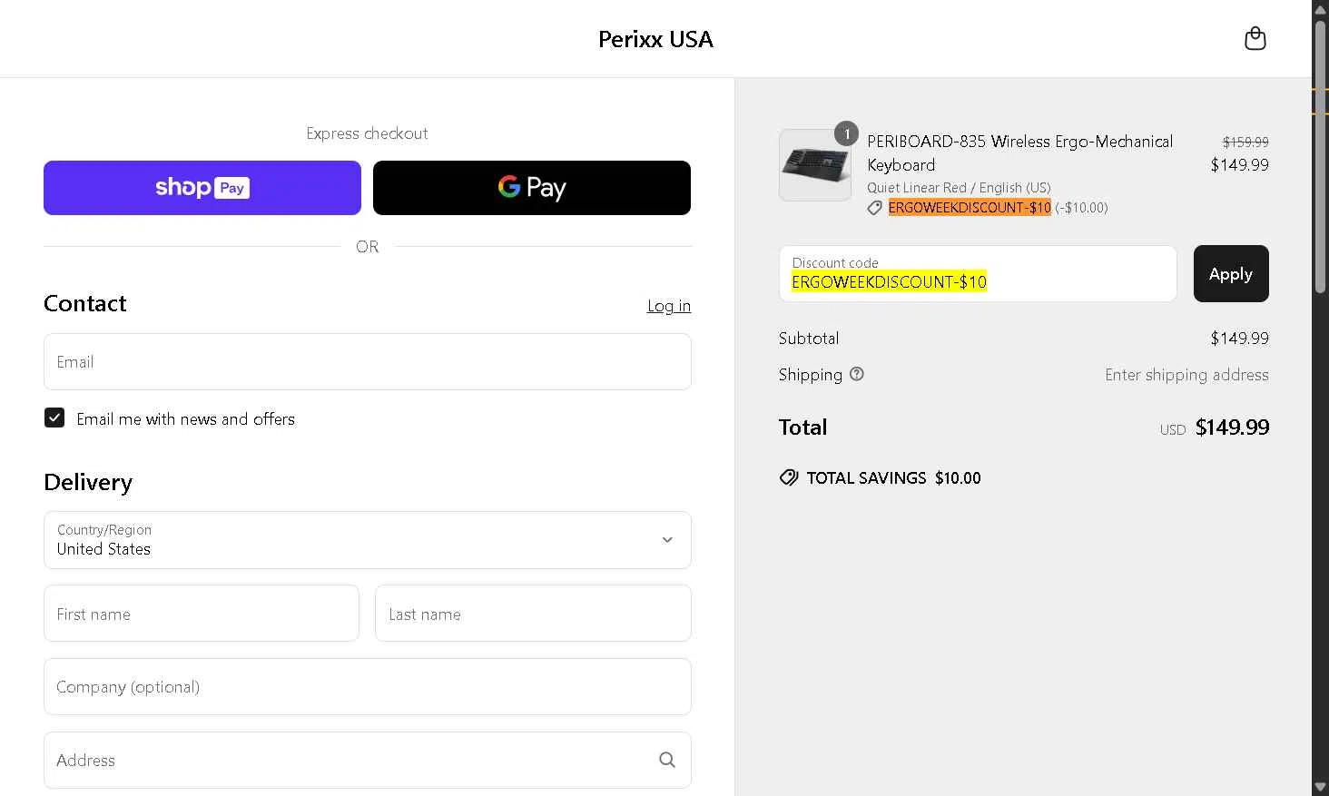Image resolution: width=1329 pixels, height=796 pixels.
Task: Uncheck Email me with news and offers
Action: 54,418
